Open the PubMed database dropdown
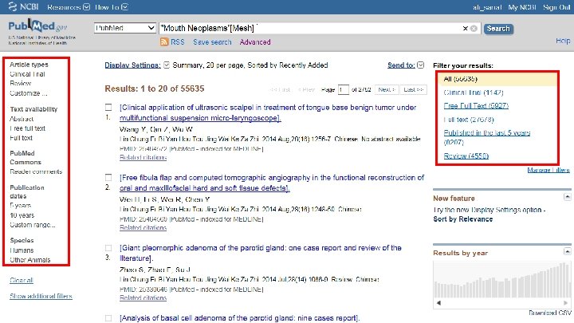This screenshot has height=323, width=574. click(x=125, y=28)
